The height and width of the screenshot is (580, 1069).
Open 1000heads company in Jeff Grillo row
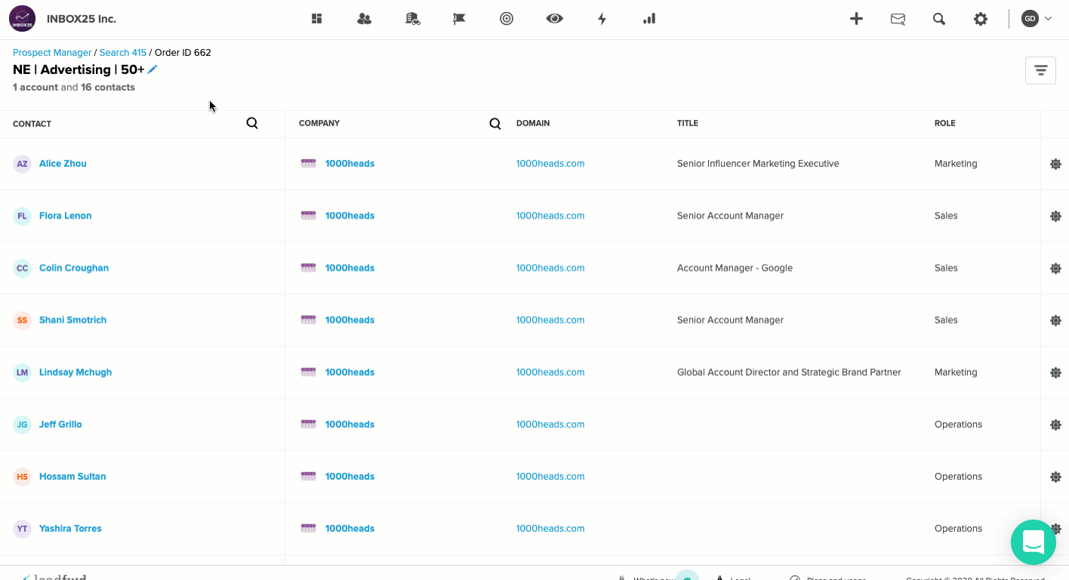pyautogui.click(x=350, y=424)
